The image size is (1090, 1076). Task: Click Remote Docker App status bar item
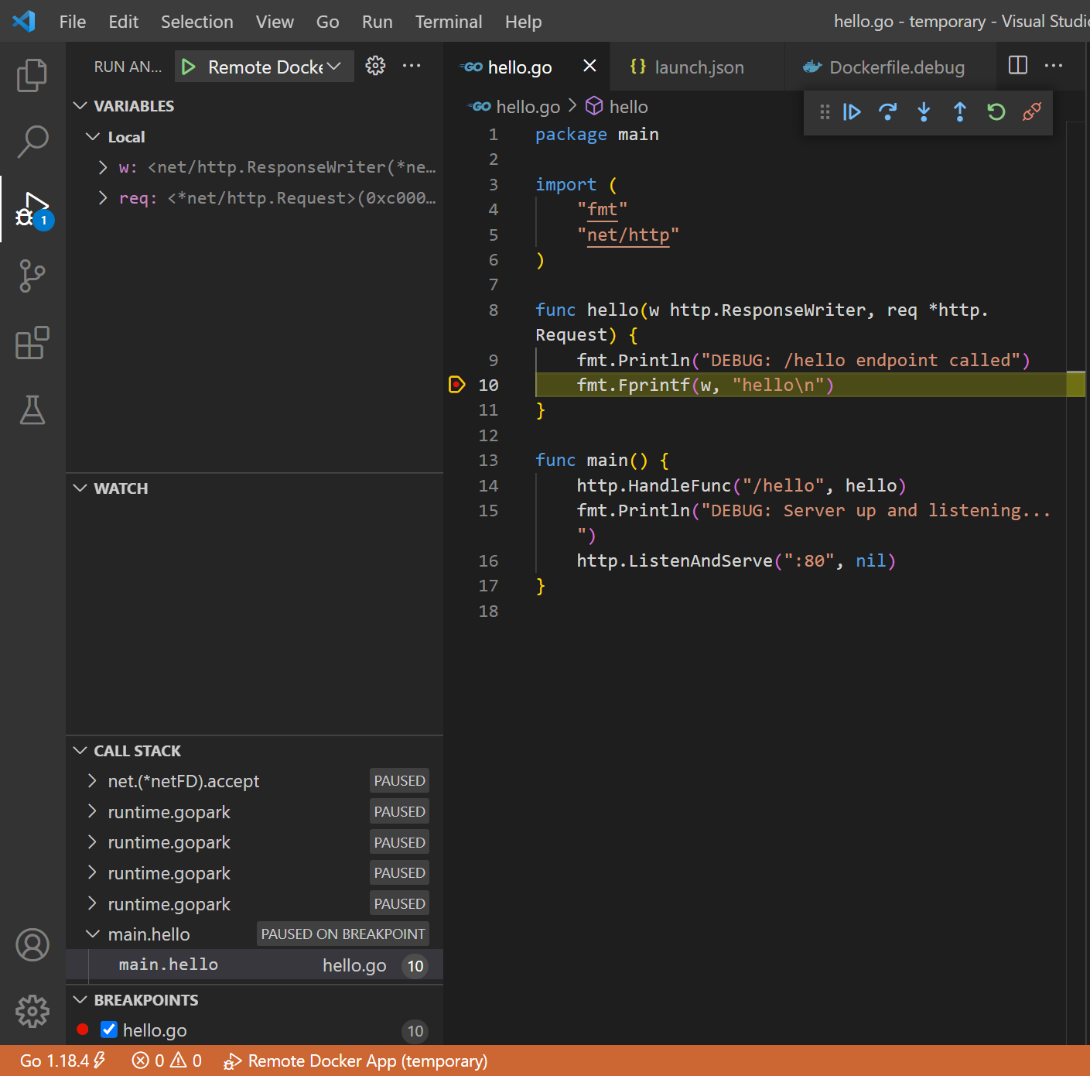tap(356, 1061)
